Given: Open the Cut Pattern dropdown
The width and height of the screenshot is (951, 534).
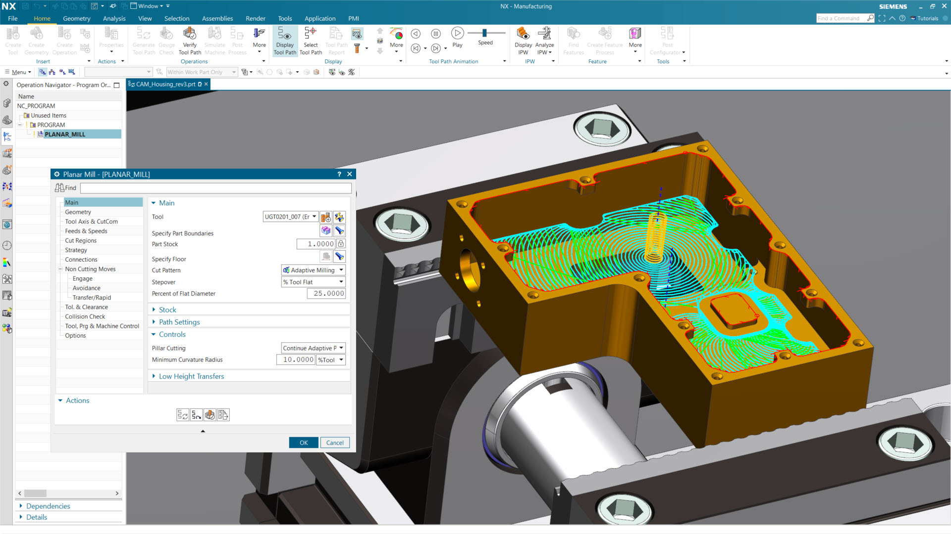Looking at the screenshot, I should pyautogui.click(x=313, y=270).
